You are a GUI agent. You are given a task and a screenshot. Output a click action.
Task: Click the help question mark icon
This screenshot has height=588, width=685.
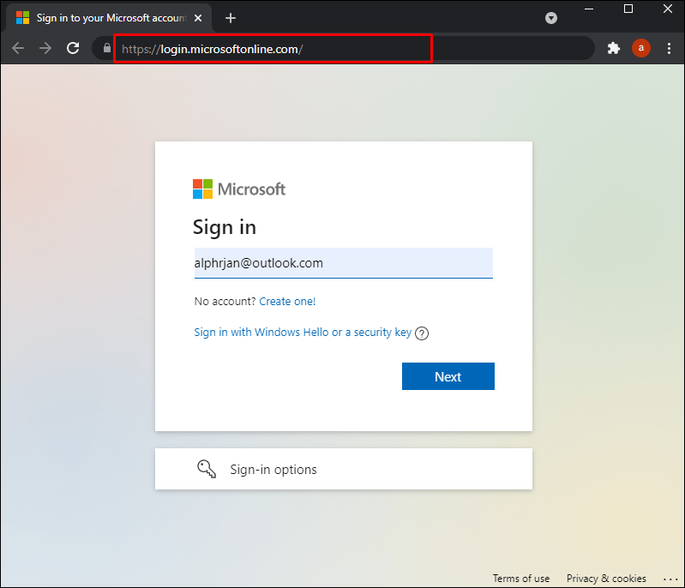pyautogui.click(x=422, y=333)
